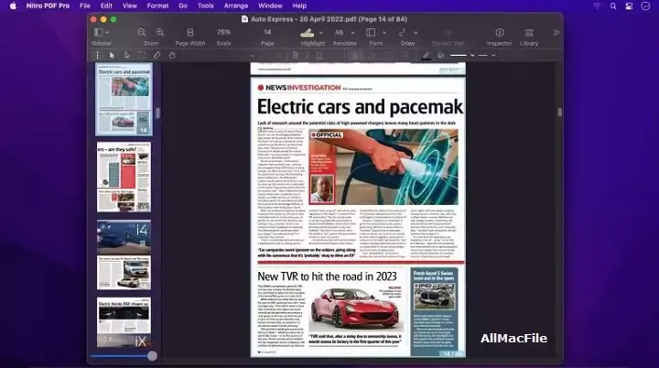Open the File menu
659x368 pixels.
pyautogui.click(x=85, y=5)
